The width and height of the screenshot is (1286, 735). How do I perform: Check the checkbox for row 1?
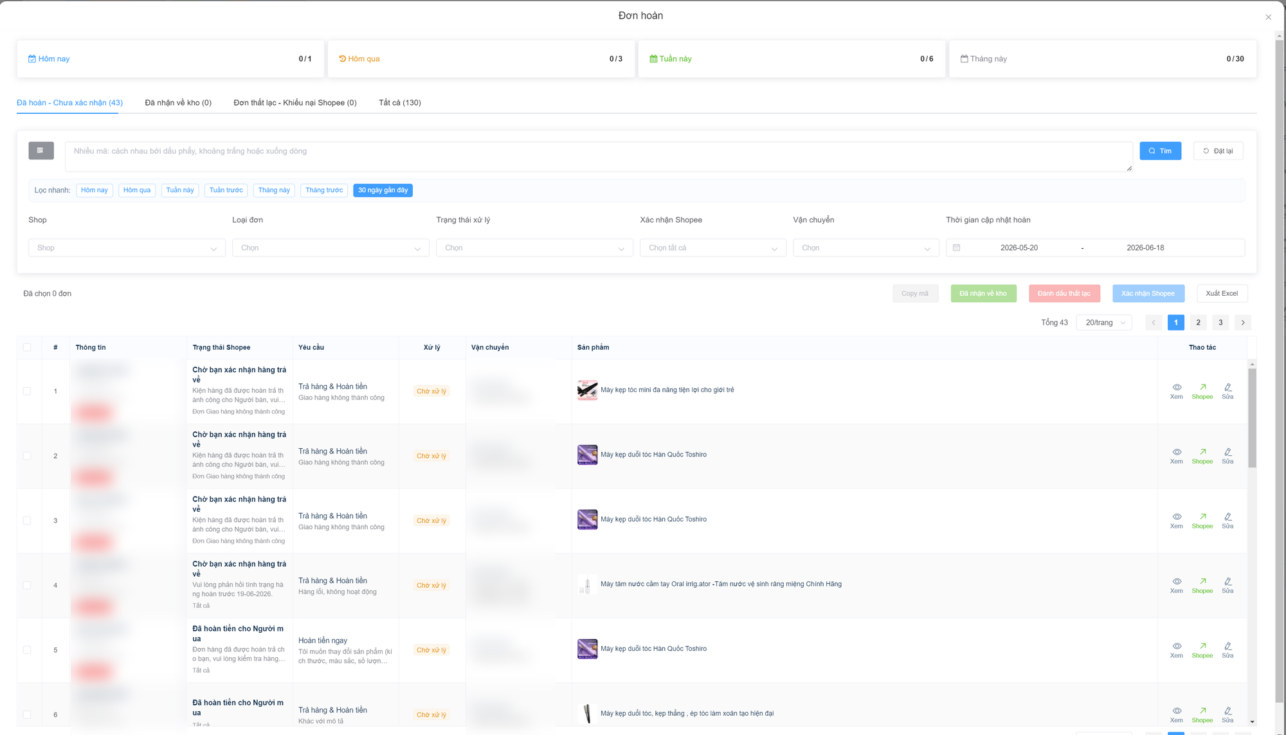coord(27,391)
